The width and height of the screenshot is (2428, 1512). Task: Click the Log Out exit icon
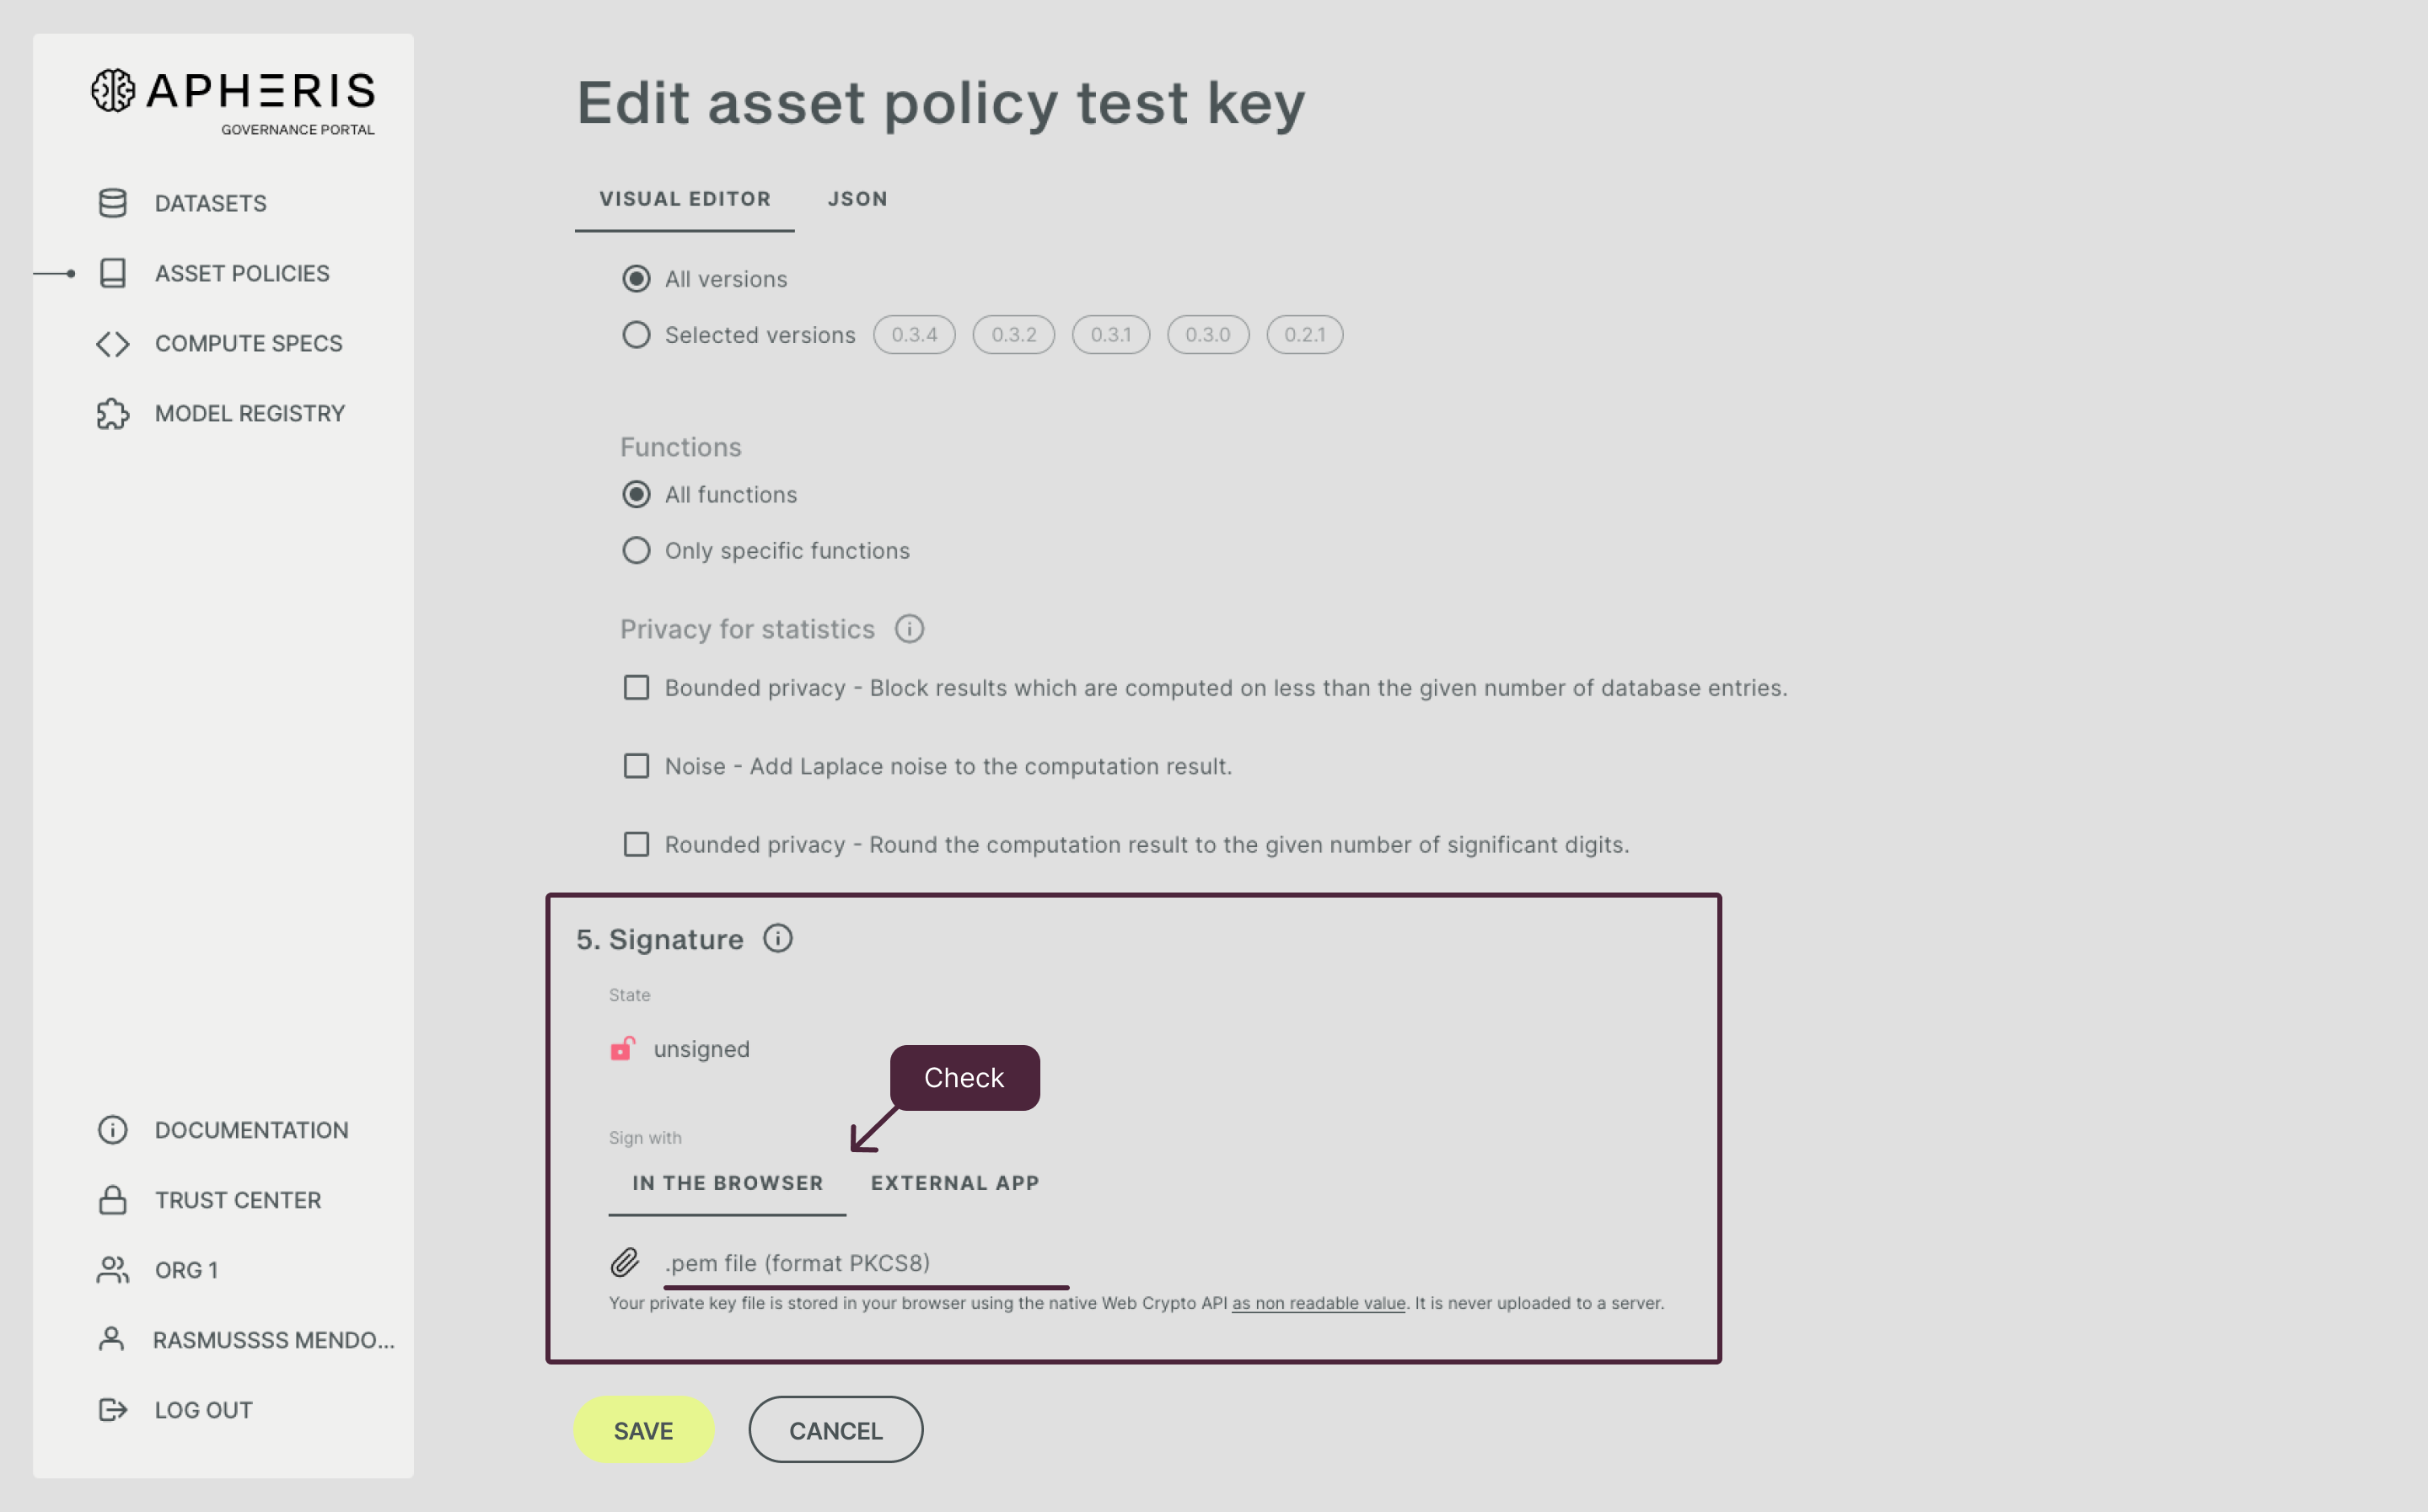coord(112,1409)
